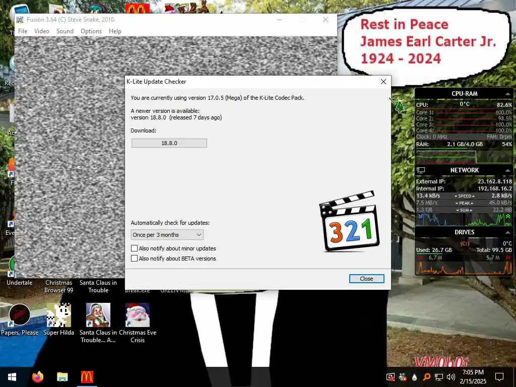The width and height of the screenshot is (516, 387).
Task: Select the Christmas Browser 99 label
Action: [58, 286]
